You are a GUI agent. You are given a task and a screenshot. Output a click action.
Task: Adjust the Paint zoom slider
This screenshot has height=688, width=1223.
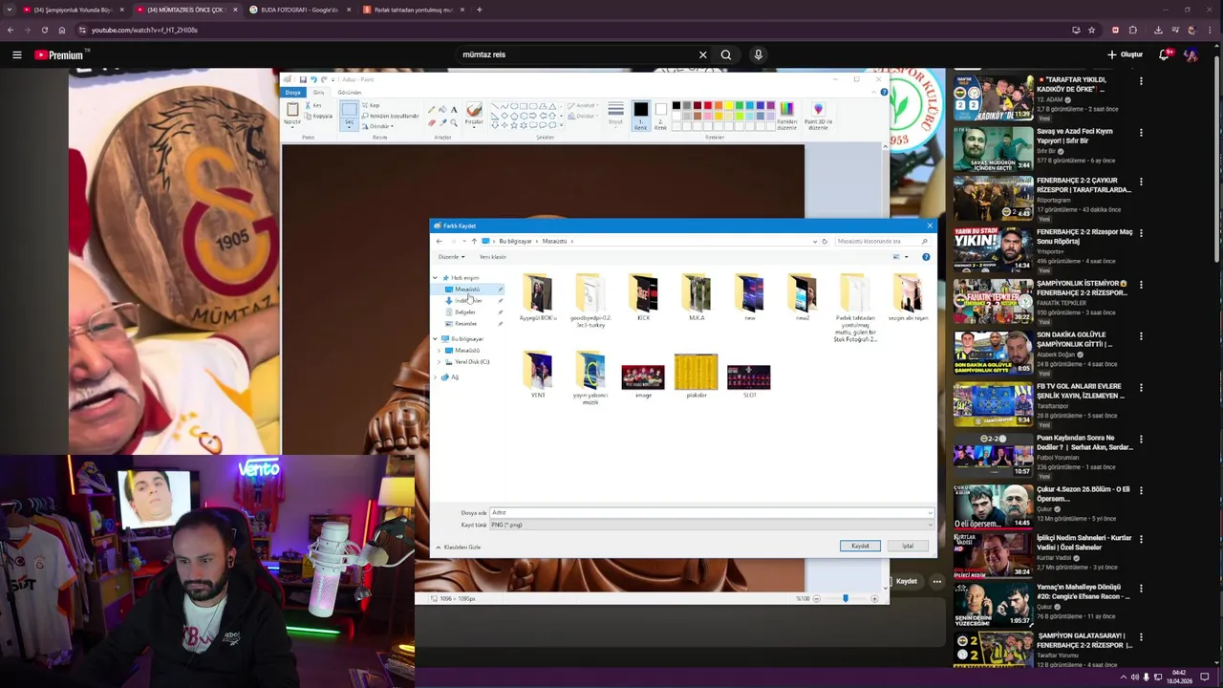tap(845, 598)
